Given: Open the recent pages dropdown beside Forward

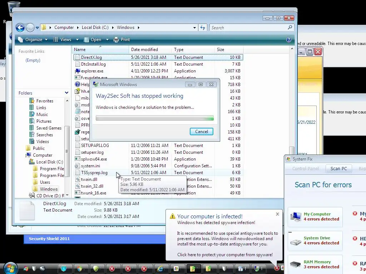Looking at the screenshot, I should 37,28.
